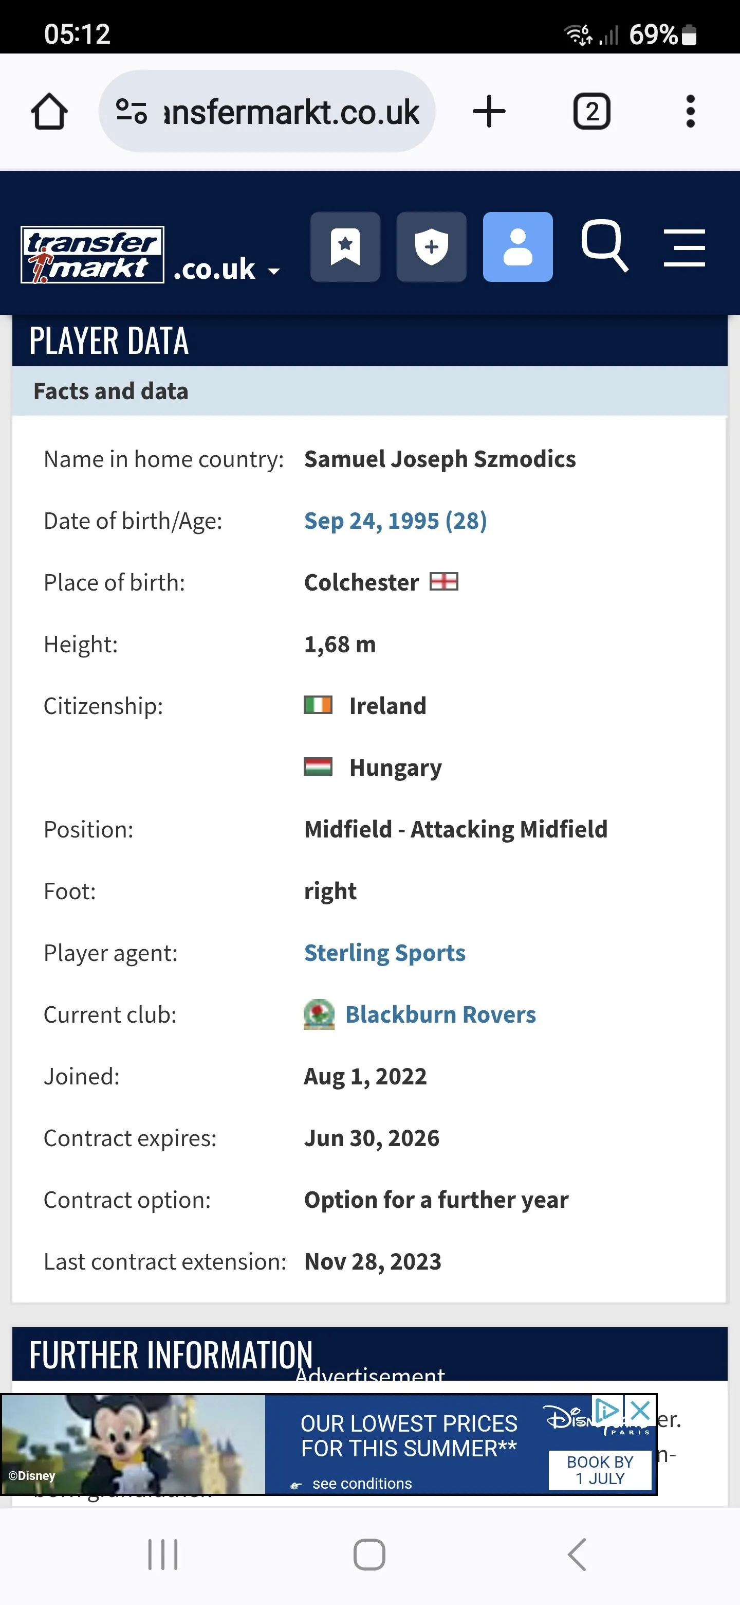
Task: Open the bookmark star watchlist icon
Action: (345, 247)
